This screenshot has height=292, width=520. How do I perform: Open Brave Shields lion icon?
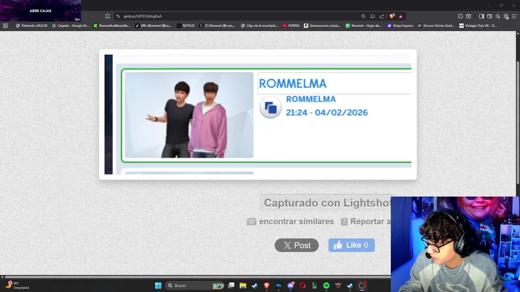point(392,16)
